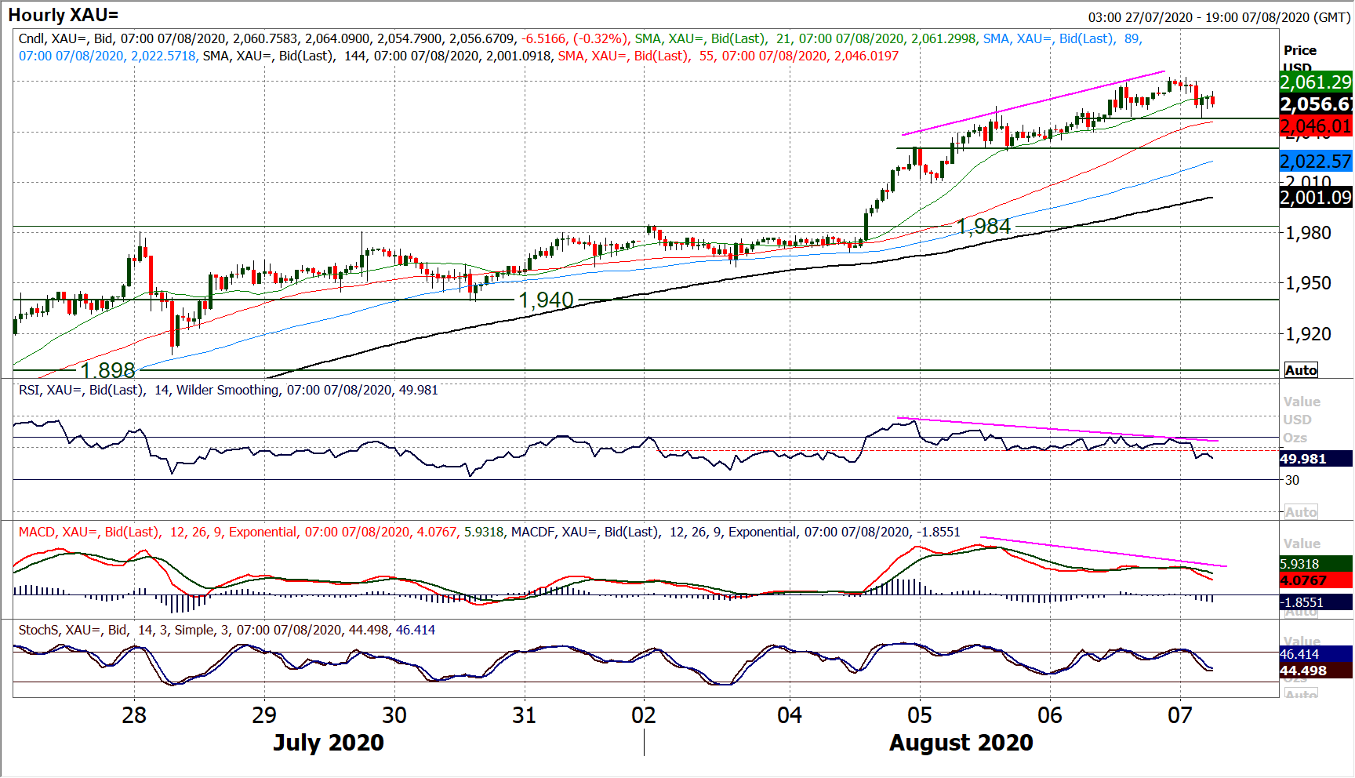
Task: Select the green 2,061.29 SMA price tag
Action: (x=1315, y=82)
